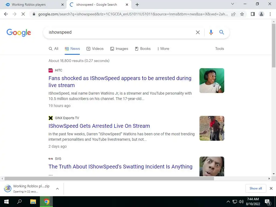Click the "2 days ago" timestamp
276x207 pixels.
(58, 146)
